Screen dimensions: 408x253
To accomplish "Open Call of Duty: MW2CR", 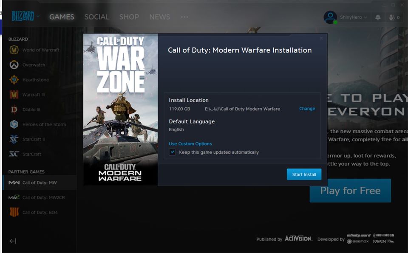I will click(14, 197).
